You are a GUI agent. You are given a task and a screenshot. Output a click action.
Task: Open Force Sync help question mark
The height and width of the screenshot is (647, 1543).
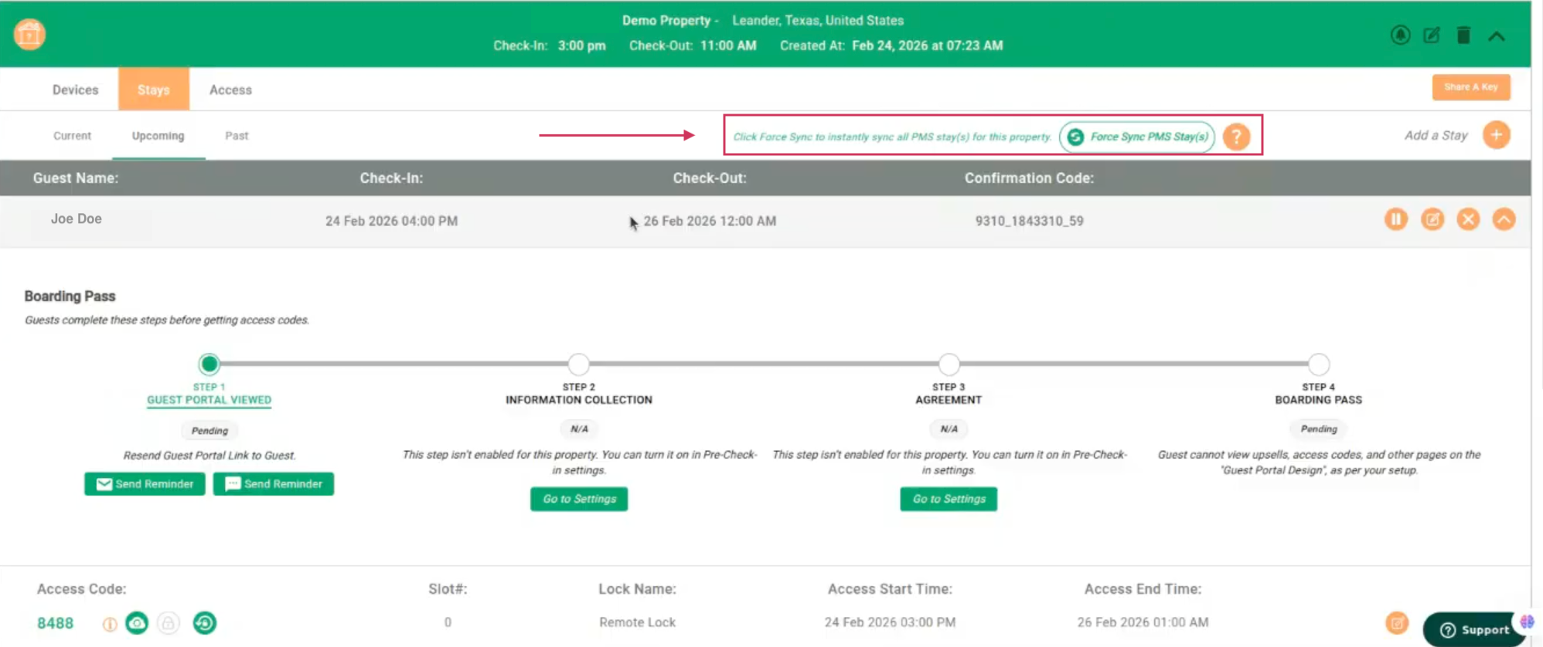click(x=1237, y=137)
